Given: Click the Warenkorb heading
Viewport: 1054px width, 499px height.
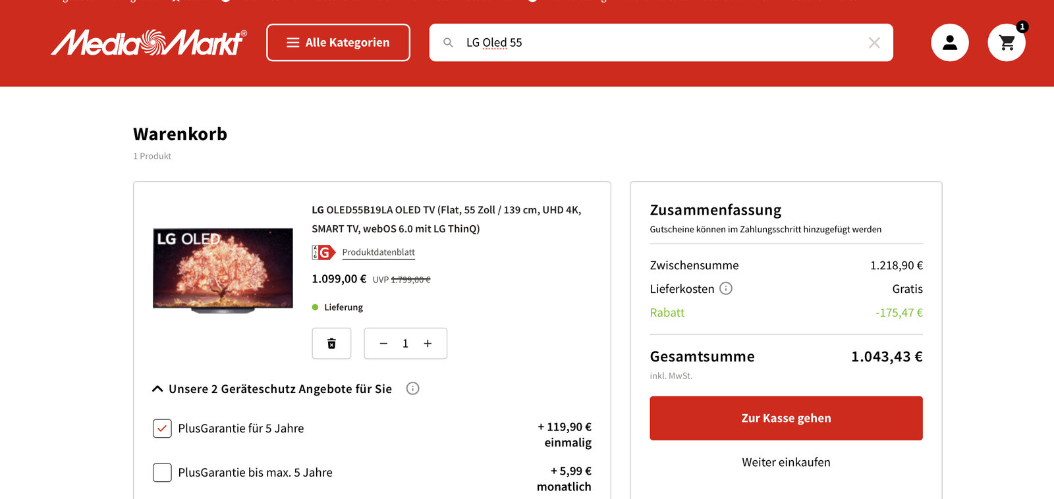Looking at the screenshot, I should [180, 134].
